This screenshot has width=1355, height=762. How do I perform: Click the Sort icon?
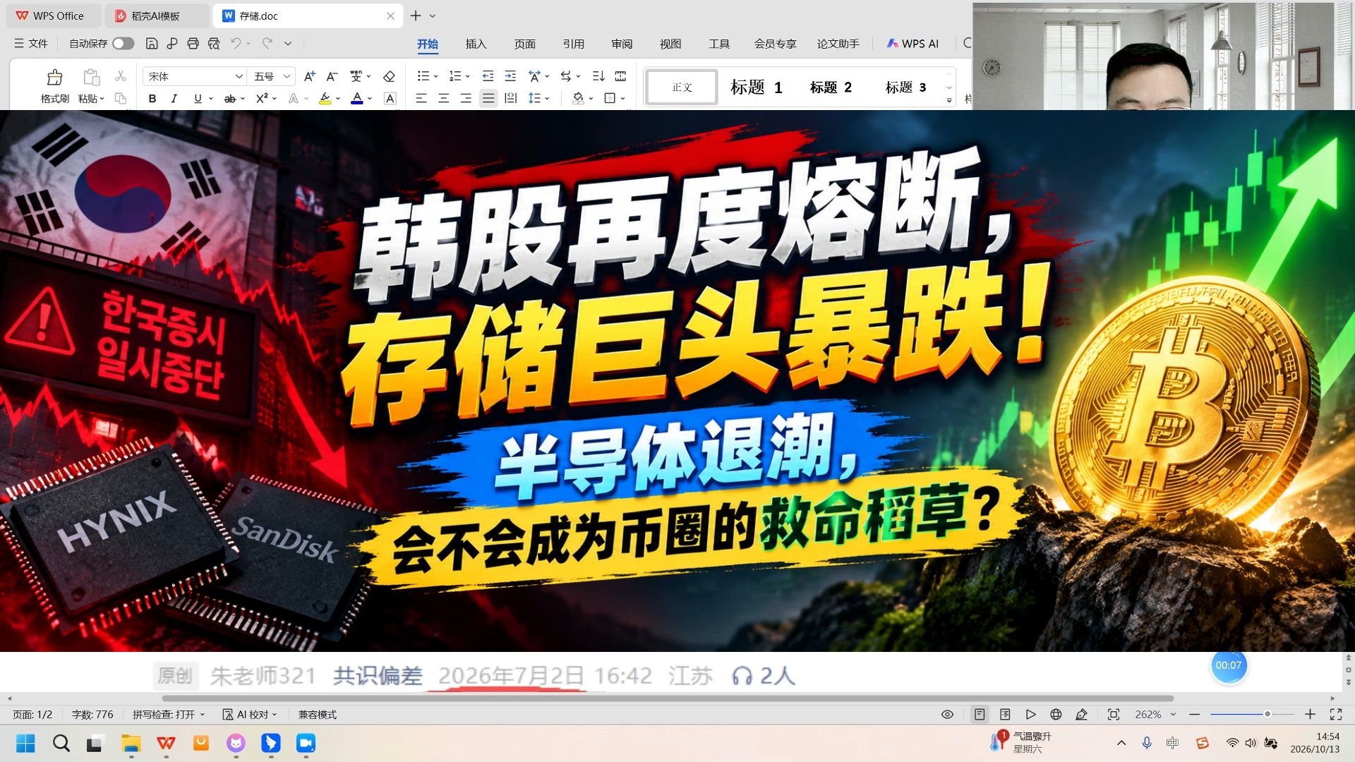point(598,76)
